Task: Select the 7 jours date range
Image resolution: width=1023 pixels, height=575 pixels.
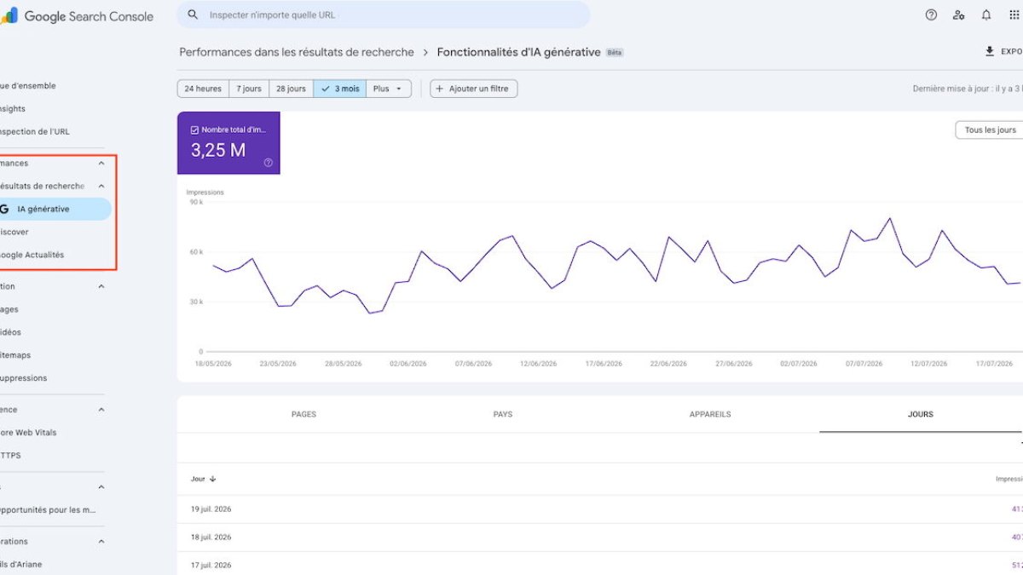Action: tap(249, 89)
